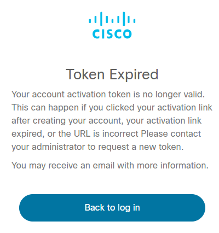
Task: Click the line starting 'This can happen'
Action: (112, 108)
